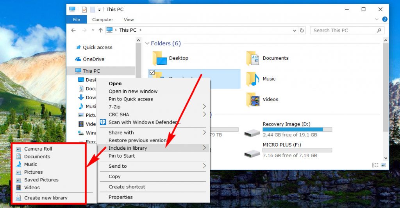This screenshot has width=400, height=208.
Task: Go up one level arrow
Action: point(100,30)
